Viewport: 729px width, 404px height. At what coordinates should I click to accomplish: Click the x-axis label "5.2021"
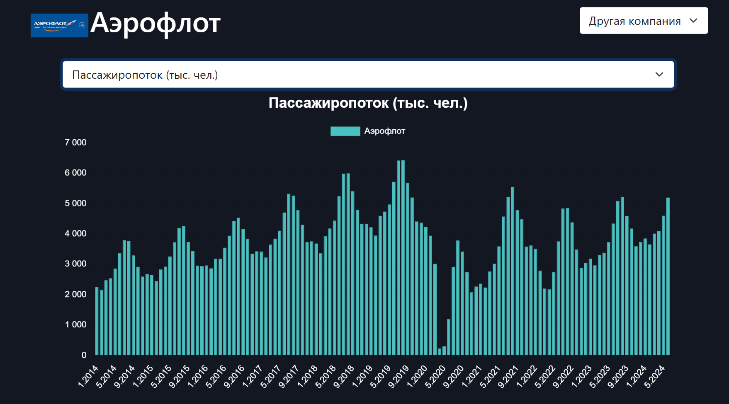point(491,376)
